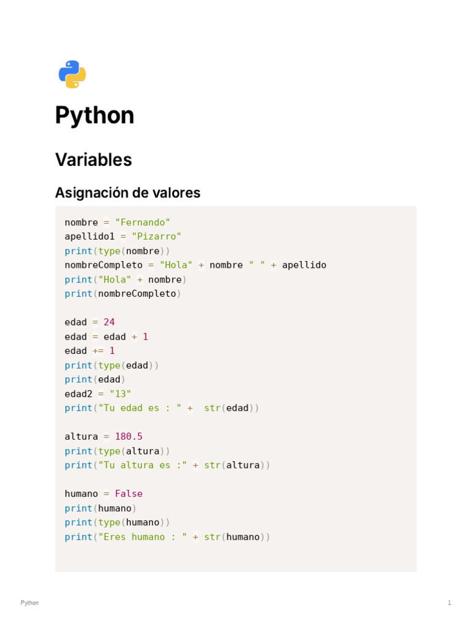Screen dimensions: 472x629
Task: Click the Python page title
Action: coord(94,116)
